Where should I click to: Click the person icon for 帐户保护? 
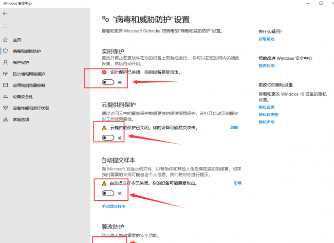point(5,62)
